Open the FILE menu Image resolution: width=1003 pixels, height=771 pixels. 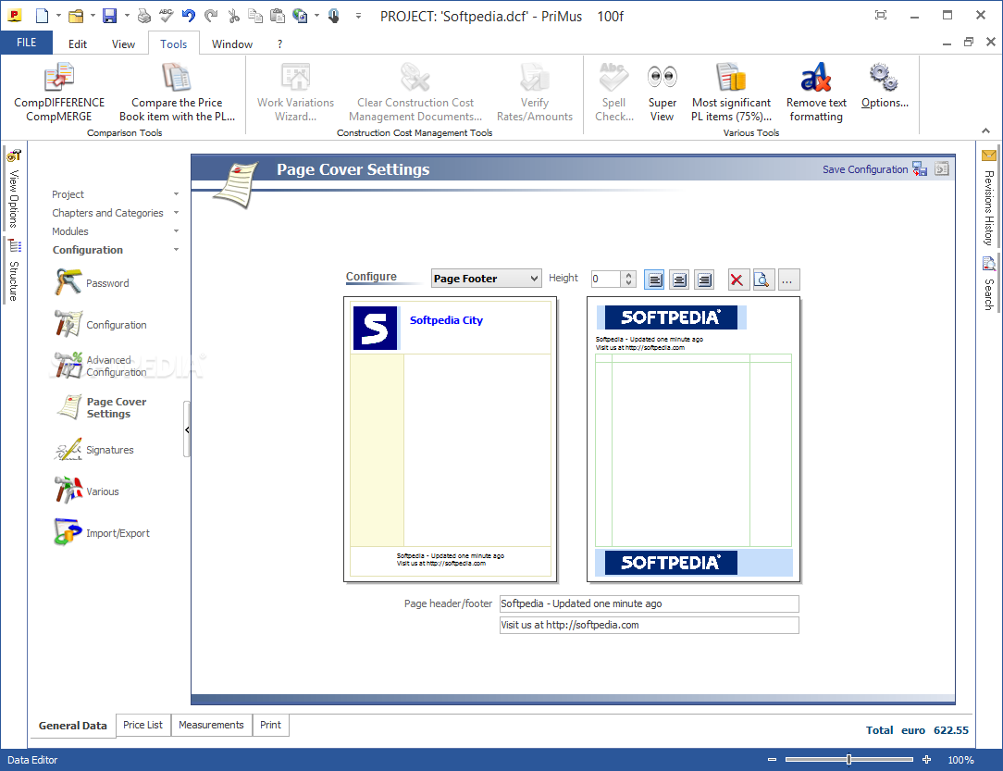tap(26, 43)
